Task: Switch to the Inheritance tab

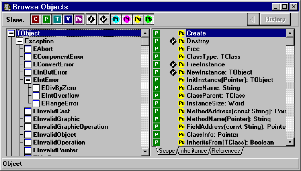Action: 193,151
